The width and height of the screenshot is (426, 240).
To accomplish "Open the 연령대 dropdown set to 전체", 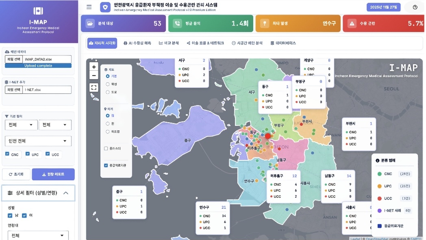I will (x=38, y=236).
